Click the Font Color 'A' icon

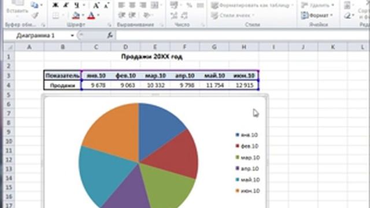[x=91, y=16]
